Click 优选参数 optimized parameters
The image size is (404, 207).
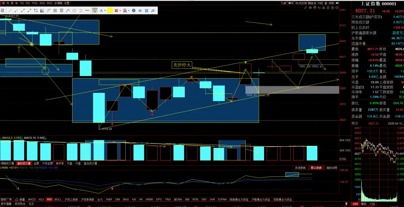[x=300, y=168]
